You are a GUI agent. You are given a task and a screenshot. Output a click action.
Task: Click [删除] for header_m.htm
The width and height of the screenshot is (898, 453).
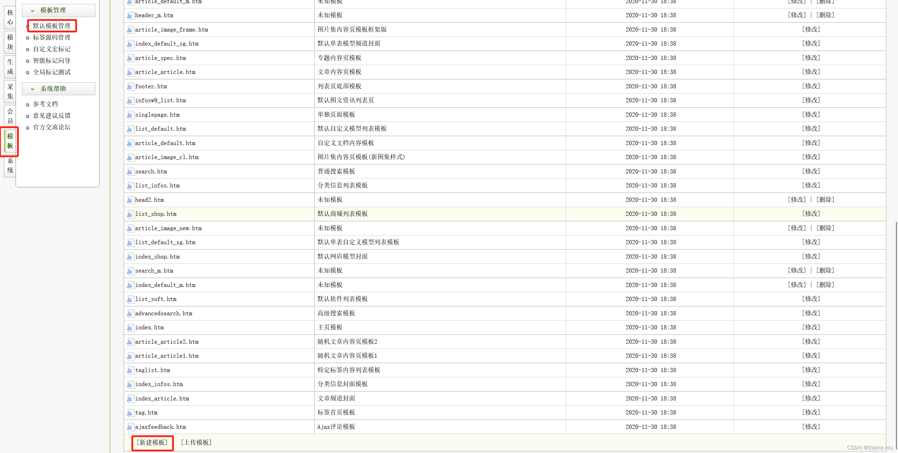[825, 15]
